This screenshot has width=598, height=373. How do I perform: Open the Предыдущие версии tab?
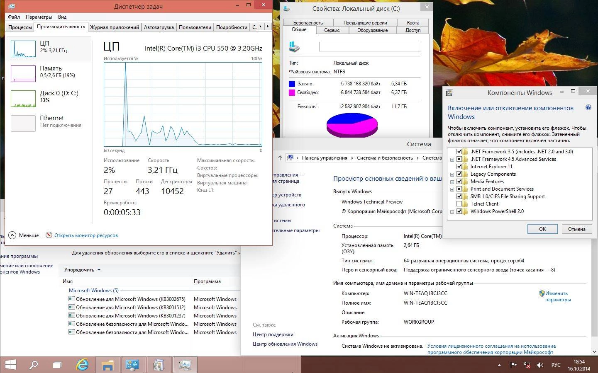click(365, 23)
